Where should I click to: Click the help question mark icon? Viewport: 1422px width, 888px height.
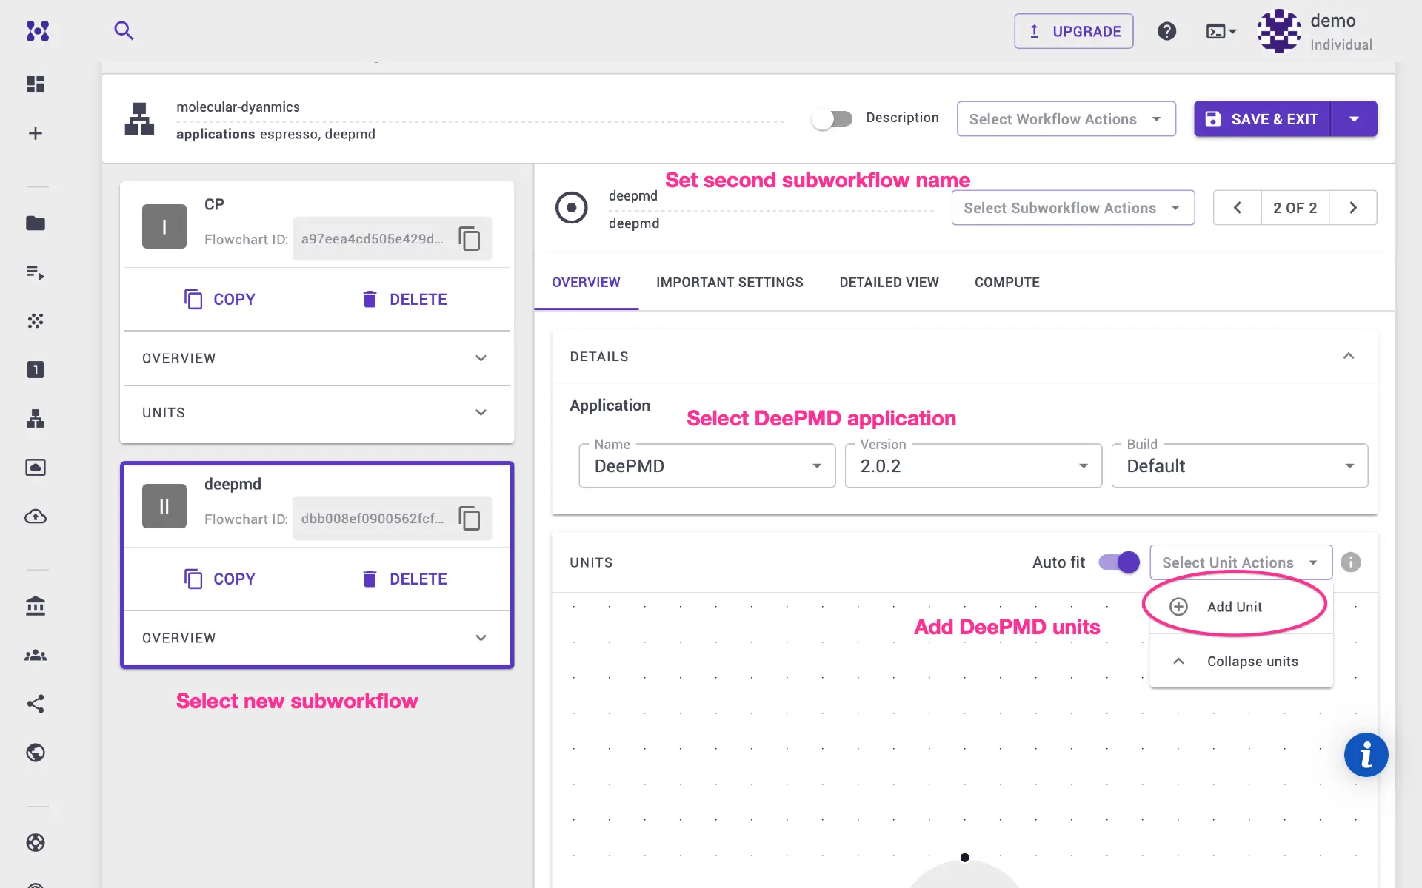1166,31
